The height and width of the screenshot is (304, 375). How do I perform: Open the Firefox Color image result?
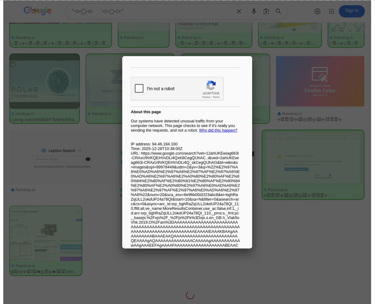coord(320,81)
